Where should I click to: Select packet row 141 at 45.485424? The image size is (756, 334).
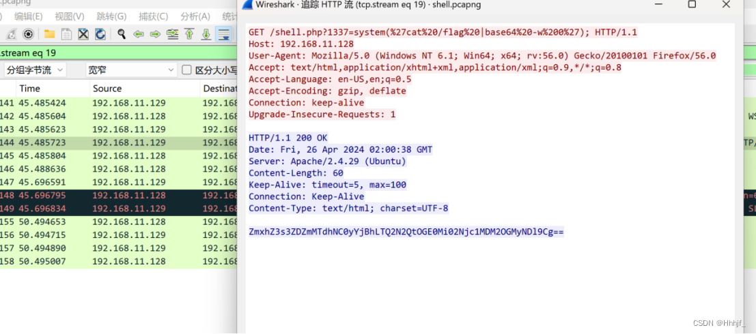[118, 103]
